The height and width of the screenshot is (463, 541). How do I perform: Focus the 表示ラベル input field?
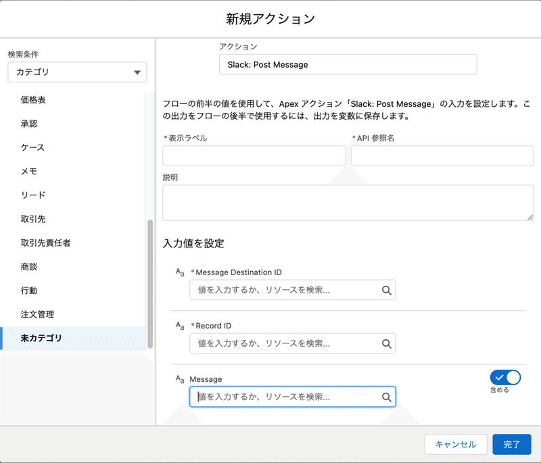tap(254, 155)
